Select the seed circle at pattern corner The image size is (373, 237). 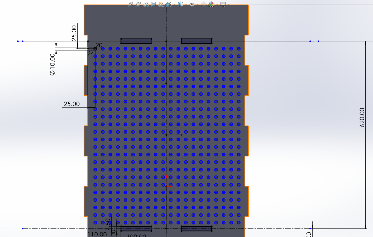pyautogui.click(x=95, y=49)
